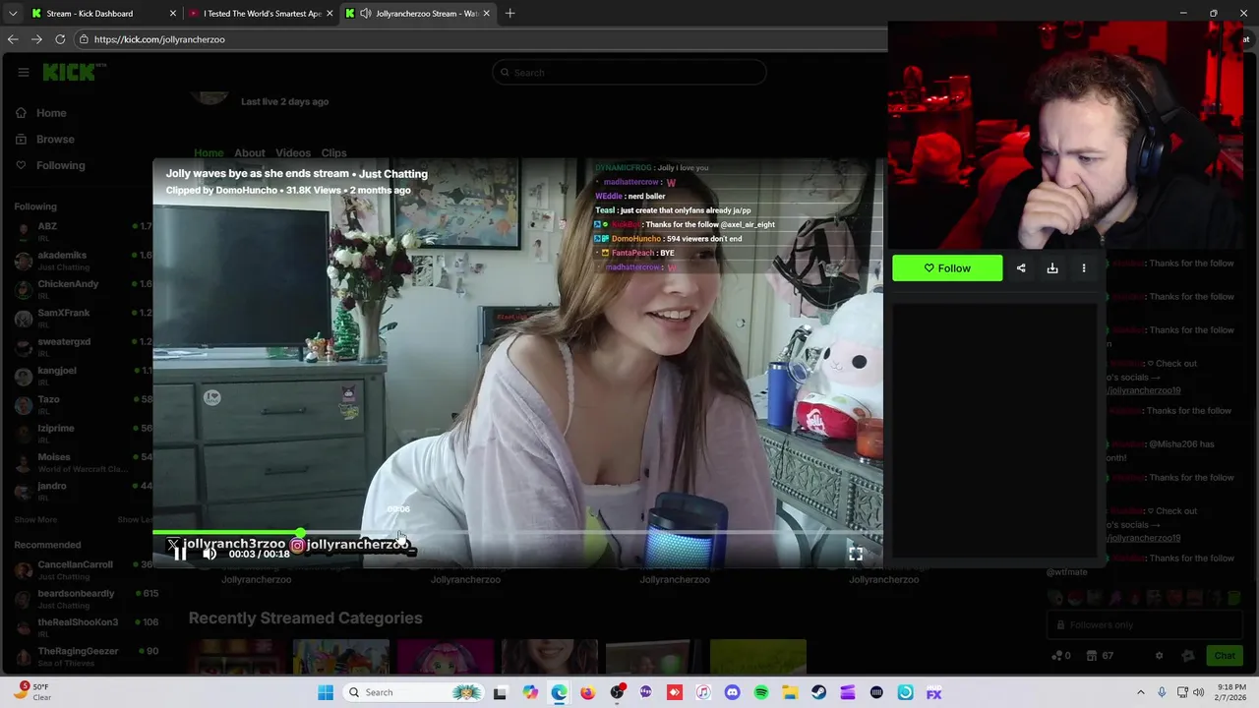
Task: Open the clip's three-dot options menu
Action: point(1084,268)
